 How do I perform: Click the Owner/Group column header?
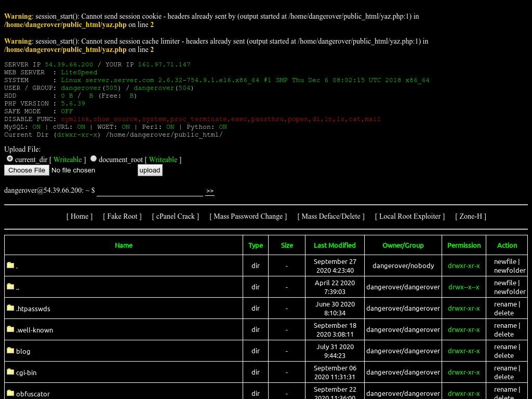click(x=403, y=245)
